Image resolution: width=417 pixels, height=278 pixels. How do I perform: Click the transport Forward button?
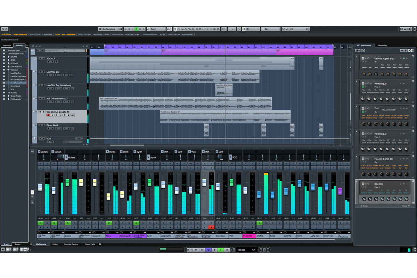(202, 250)
